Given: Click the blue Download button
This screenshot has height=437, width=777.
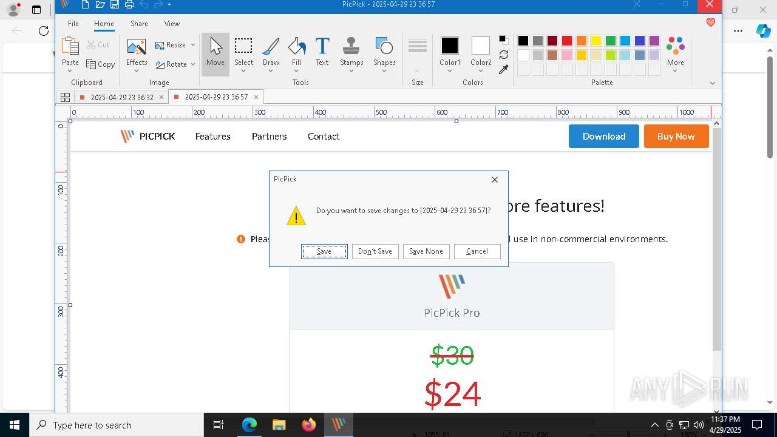Looking at the screenshot, I should [x=604, y=137].
